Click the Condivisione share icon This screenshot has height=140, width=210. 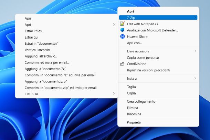pyautogui.click(x=122, y=64)
